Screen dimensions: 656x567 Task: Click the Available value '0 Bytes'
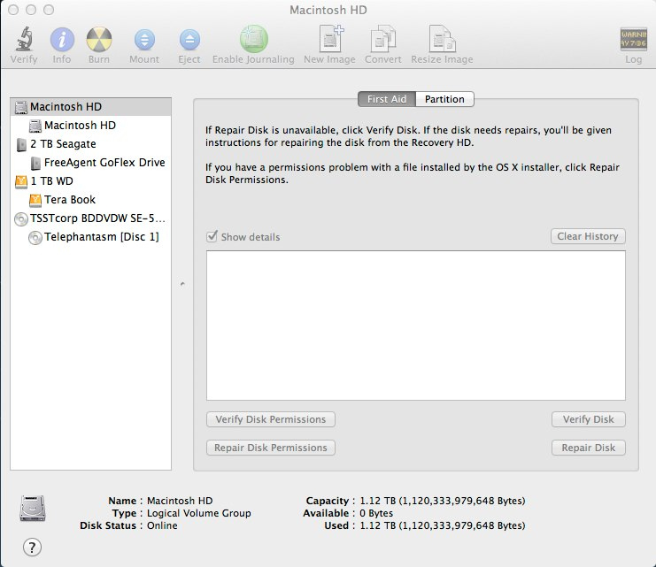[376, 513]
